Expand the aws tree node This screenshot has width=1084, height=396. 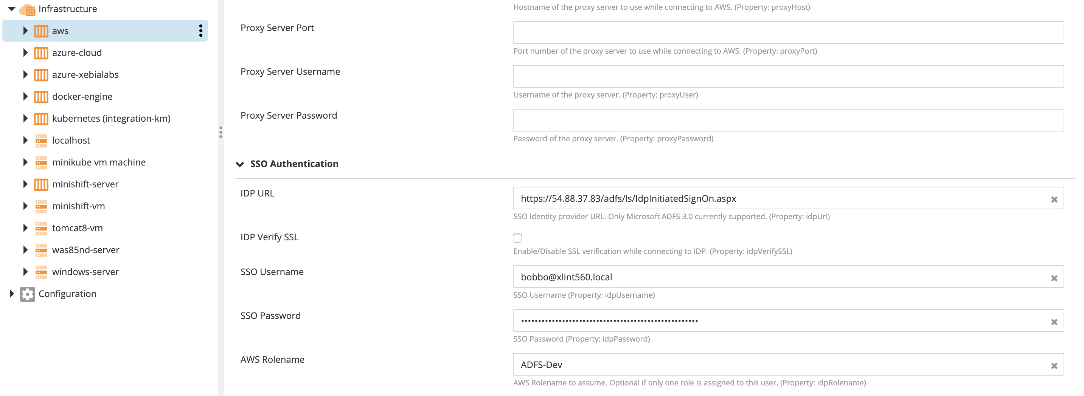25,31
